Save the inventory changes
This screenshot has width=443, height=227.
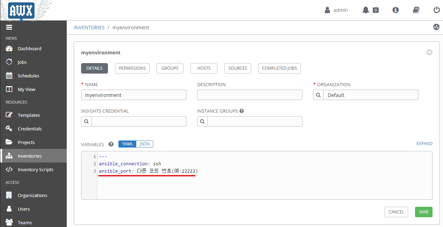424,212
